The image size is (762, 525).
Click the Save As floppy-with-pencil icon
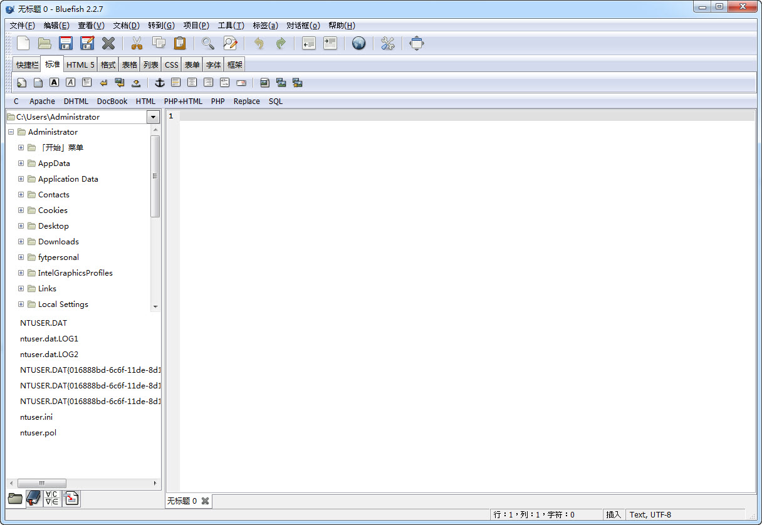click(x=87, y=43)
